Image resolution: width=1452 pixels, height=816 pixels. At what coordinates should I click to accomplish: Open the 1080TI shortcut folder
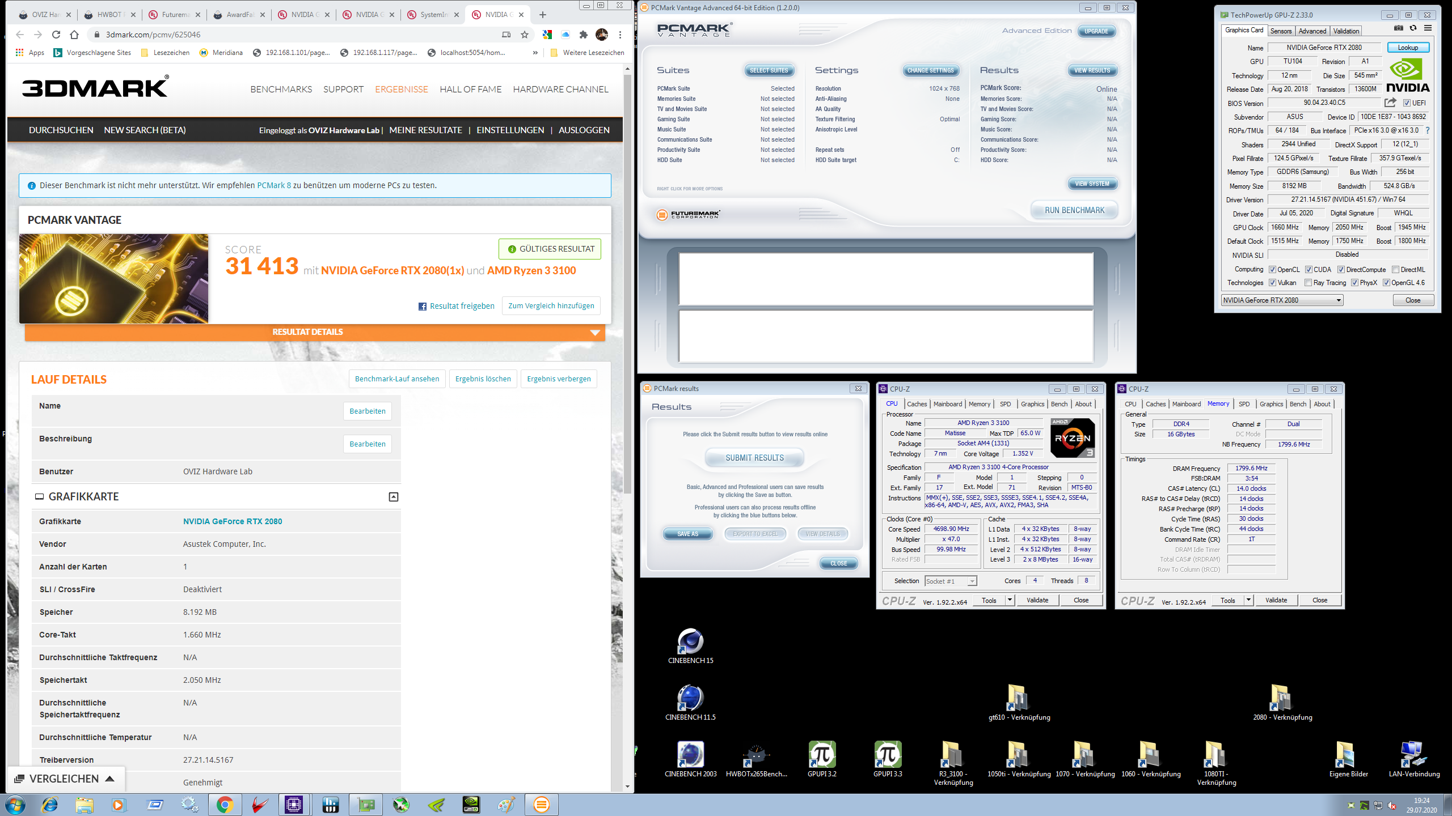1217,763
